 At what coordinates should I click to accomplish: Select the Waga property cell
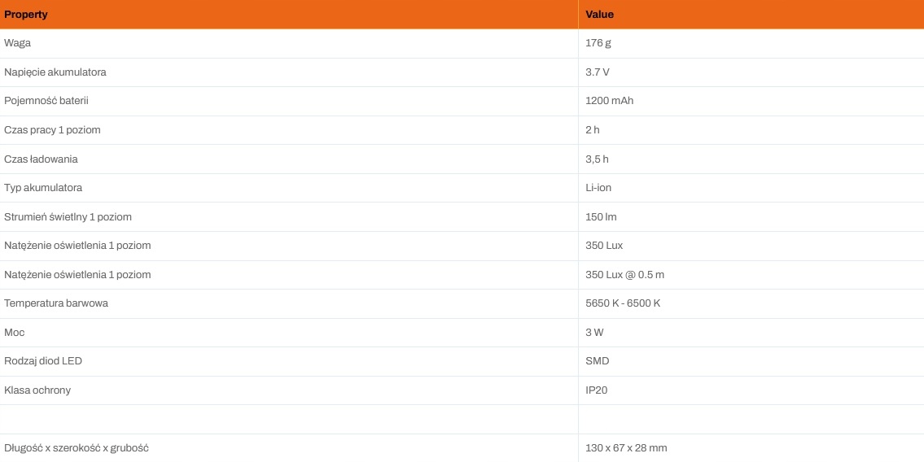pos(18,43)
